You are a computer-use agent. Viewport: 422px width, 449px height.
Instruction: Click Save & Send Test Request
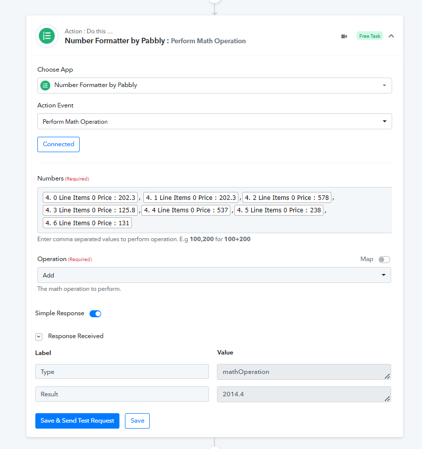coord(78,421)
